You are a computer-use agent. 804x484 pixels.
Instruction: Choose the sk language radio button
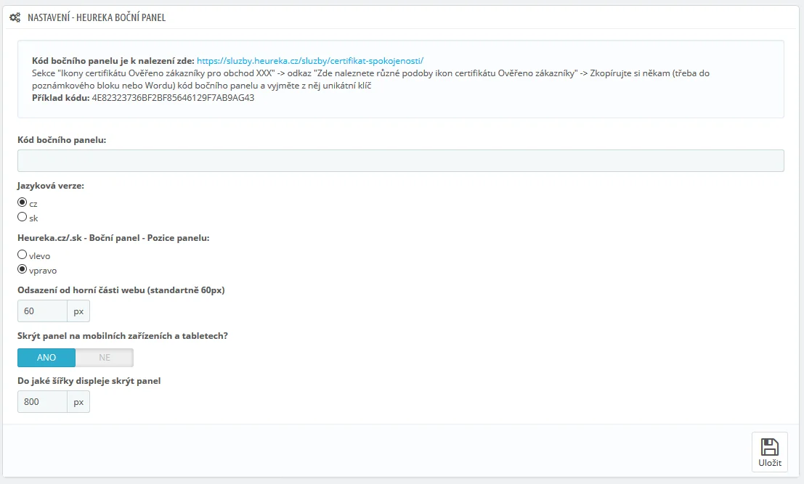(23, 217)
